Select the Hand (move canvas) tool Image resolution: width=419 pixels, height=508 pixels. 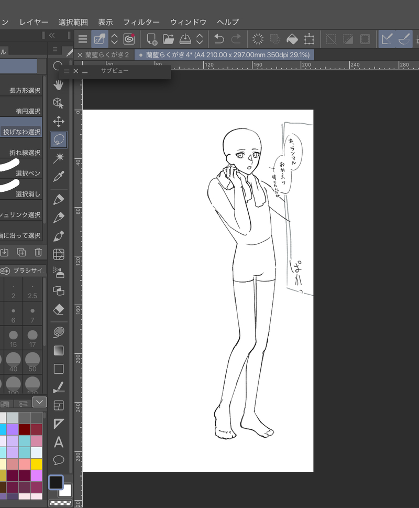[59, 85]
